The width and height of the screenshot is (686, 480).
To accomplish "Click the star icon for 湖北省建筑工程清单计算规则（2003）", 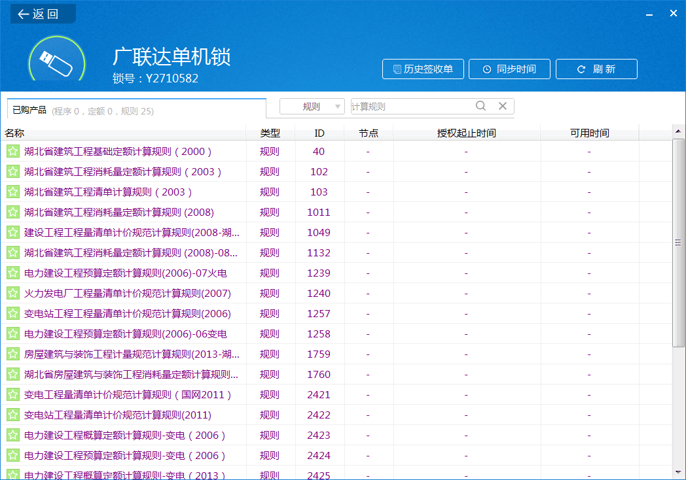I will click(12, 192).
